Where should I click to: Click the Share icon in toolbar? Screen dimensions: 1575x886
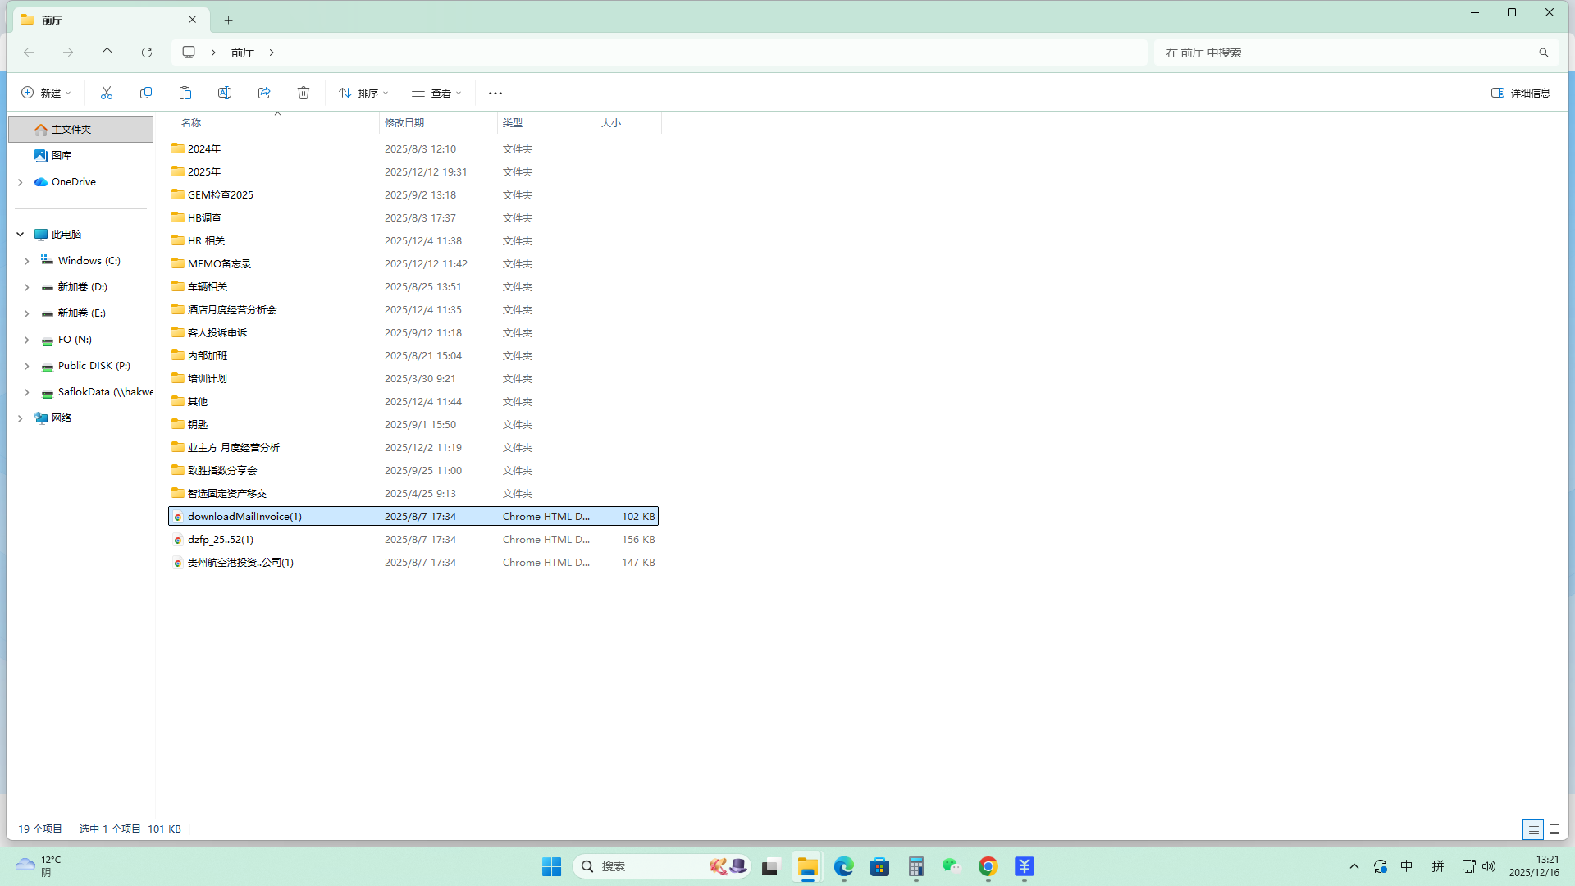pyautogui.click(x=264, y=93)
